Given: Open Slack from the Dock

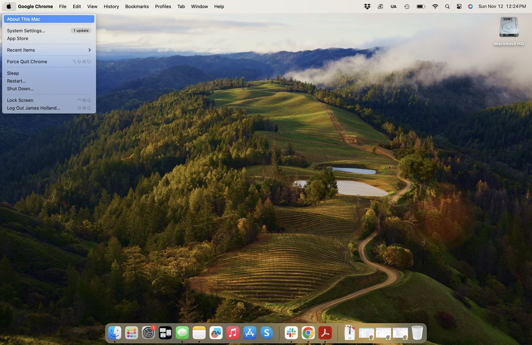Looking at the screenshot, I should [291, 333].
